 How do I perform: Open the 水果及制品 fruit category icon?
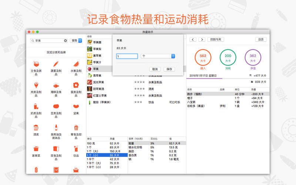(76, 64)
